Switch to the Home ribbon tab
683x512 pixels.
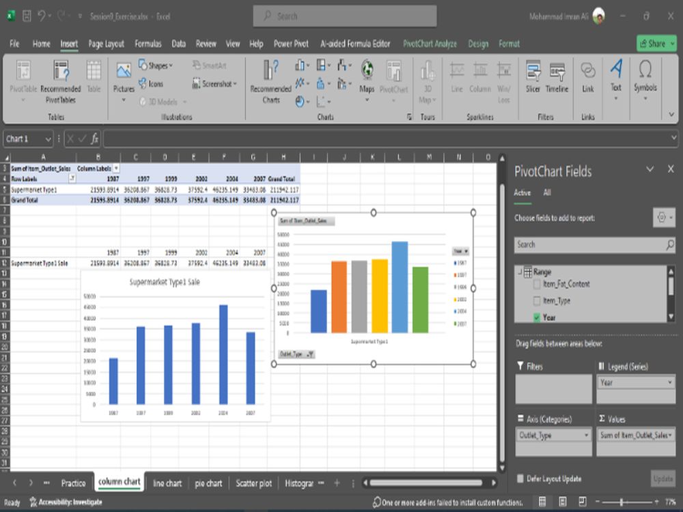click(x=42, y=44)
